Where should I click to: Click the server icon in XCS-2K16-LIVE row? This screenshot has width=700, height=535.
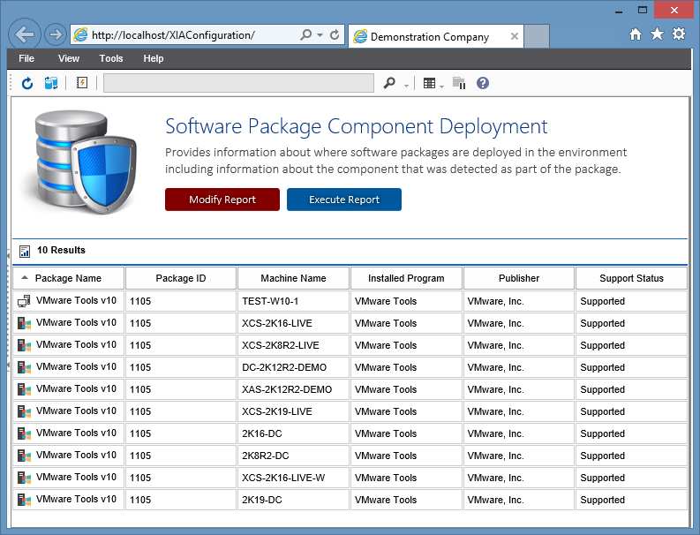(24, 323)
